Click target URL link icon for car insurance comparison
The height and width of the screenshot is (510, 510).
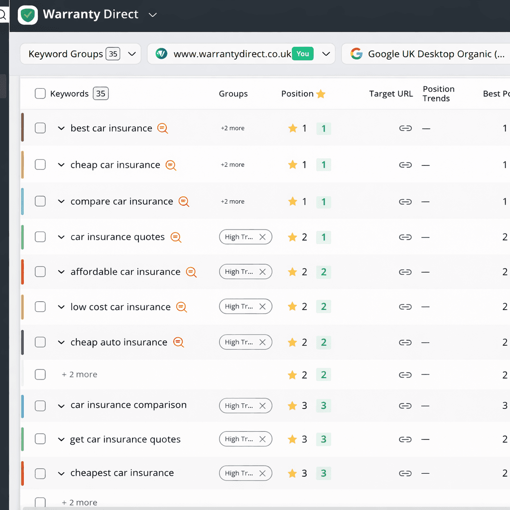[x=405, y=406]
